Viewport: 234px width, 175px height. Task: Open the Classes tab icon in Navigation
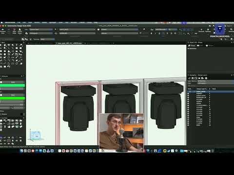pyautogui.click(x=189, y=78)
